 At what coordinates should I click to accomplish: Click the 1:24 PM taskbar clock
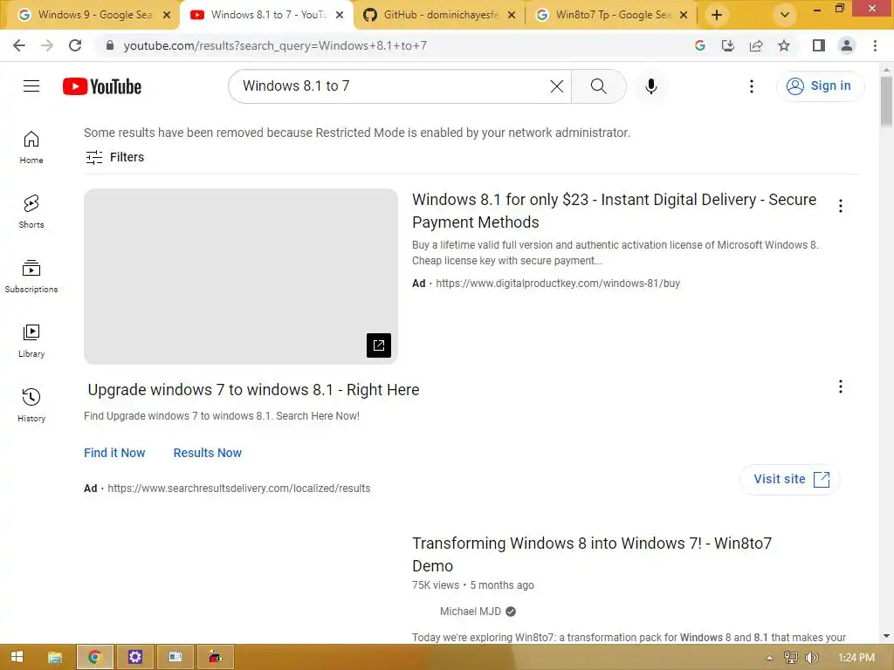(x=856, y=658)
